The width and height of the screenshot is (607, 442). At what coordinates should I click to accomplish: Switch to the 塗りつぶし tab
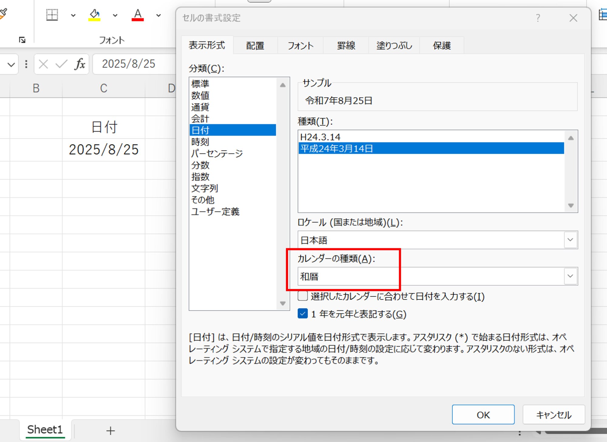(x=394, y=45)
